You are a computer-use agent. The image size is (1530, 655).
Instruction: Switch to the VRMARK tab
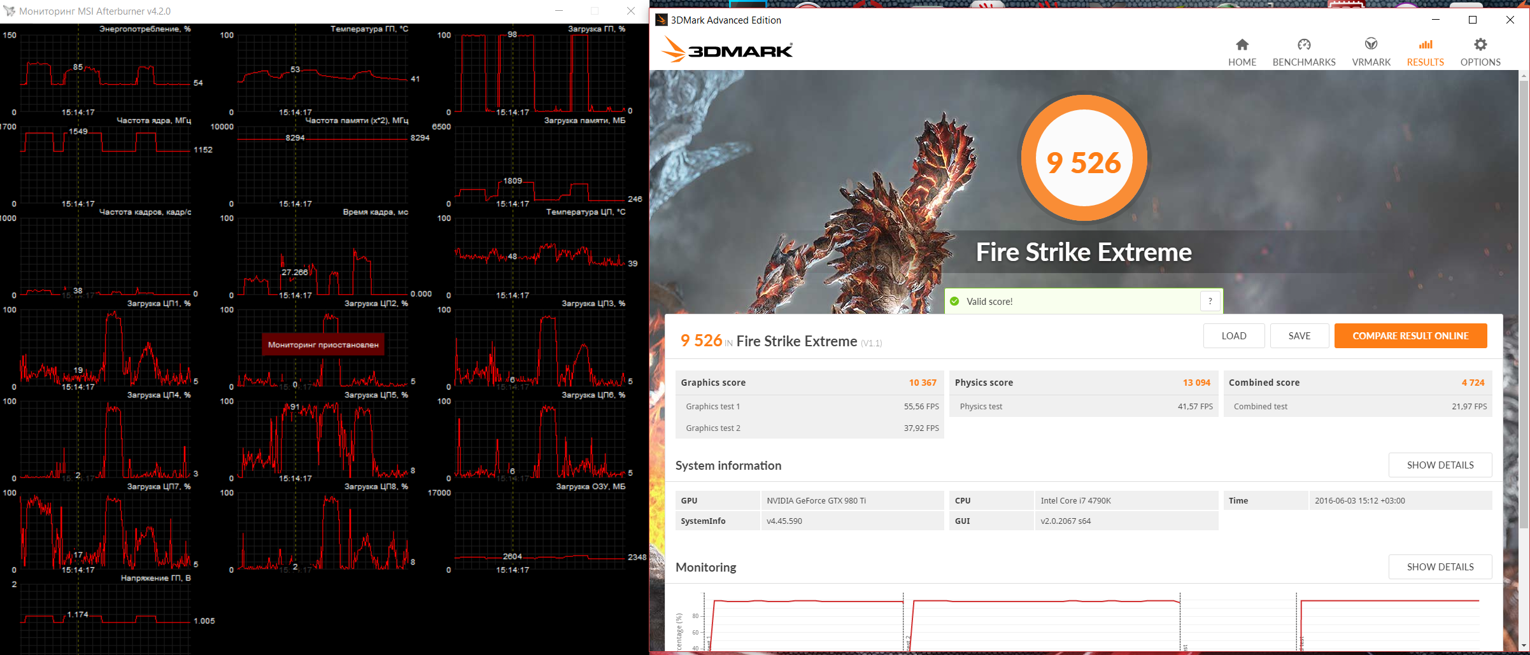point(1371,52)
